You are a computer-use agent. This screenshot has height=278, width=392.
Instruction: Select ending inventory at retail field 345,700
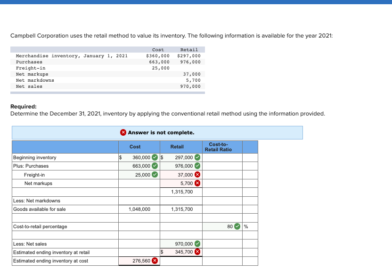point(181,252)
